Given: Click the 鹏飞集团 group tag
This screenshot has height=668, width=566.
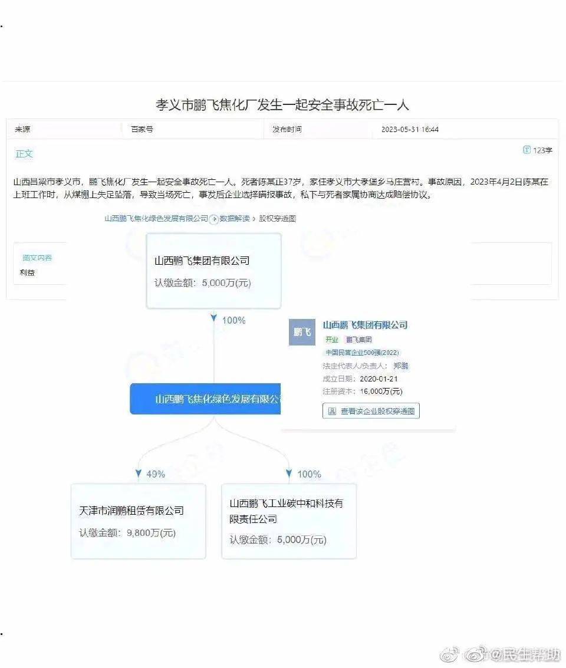Looking at the screenshot, I should point(358,340).
